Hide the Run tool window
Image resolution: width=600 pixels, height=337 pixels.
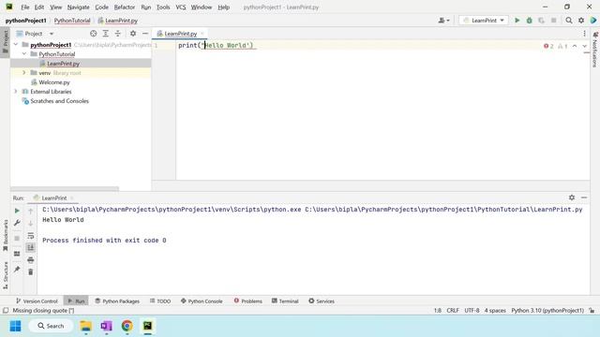584,198
